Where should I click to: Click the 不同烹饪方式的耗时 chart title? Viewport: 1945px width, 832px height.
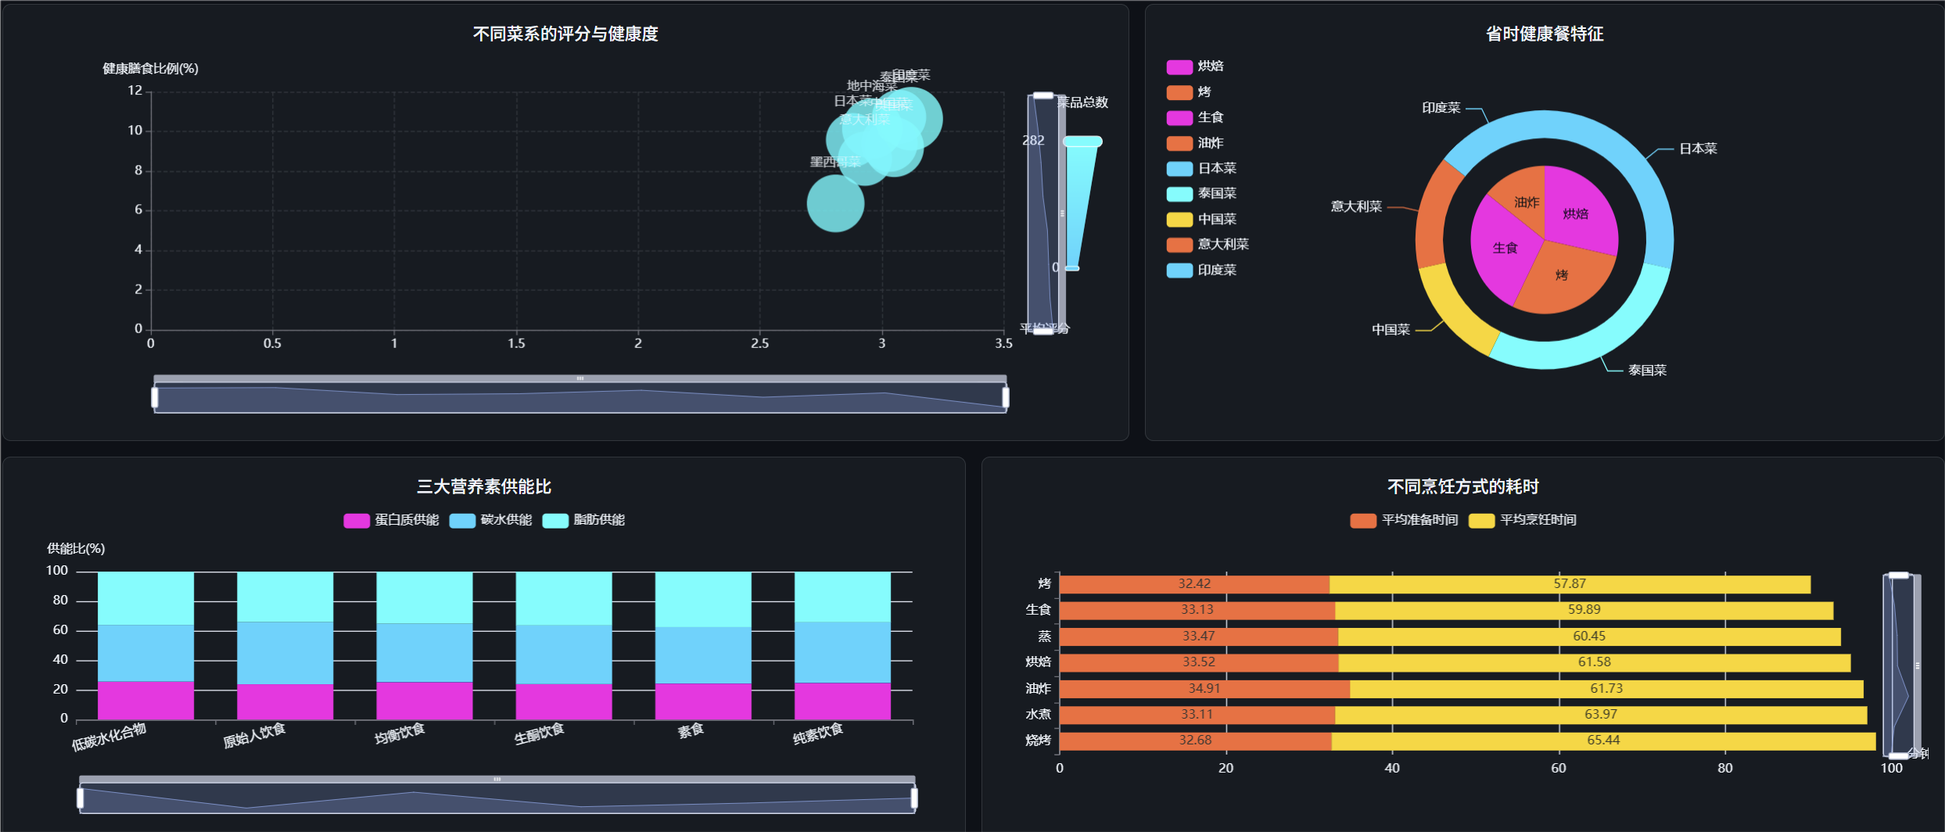1463,486
